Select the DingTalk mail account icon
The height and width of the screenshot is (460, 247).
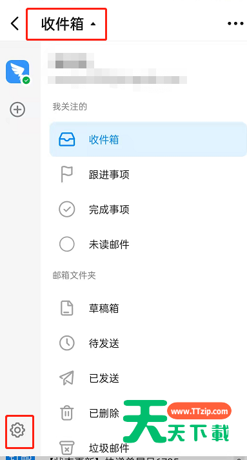17,72
